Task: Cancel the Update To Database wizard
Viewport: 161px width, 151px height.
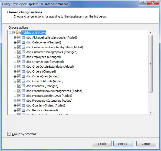Action: point(146,144)
